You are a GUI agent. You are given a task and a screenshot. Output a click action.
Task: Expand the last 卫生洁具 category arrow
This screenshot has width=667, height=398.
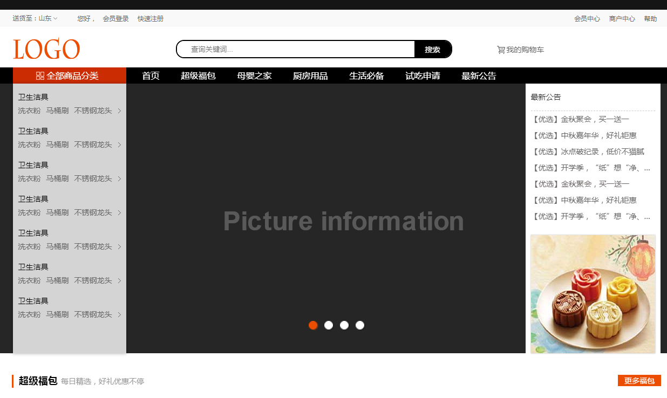119,315
